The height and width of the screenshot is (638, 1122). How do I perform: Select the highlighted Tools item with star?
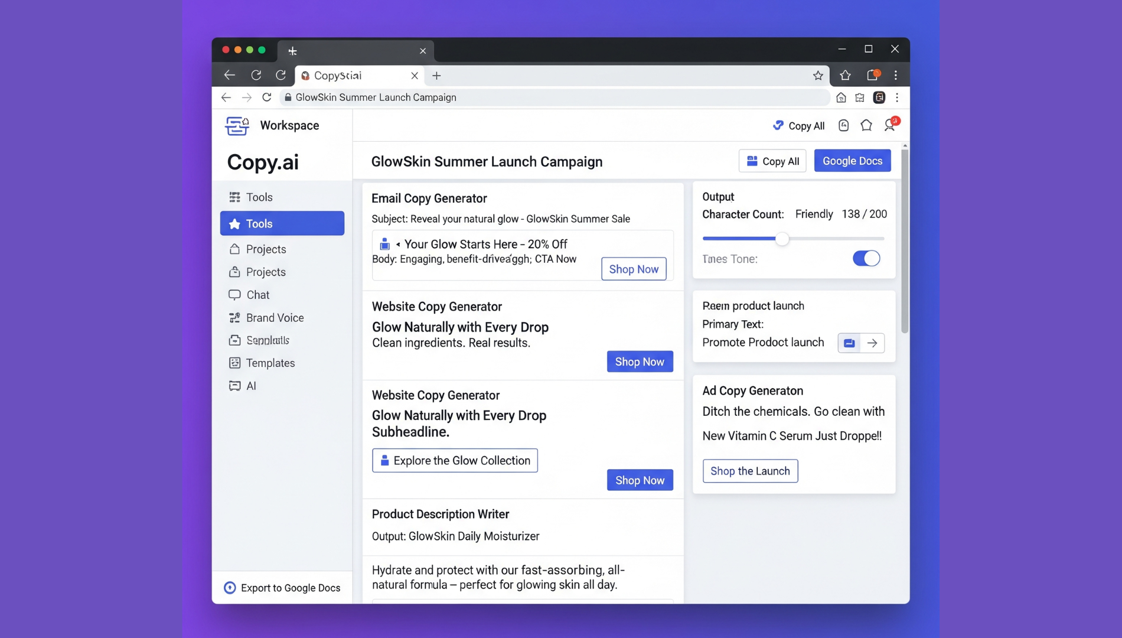[282, 223]
